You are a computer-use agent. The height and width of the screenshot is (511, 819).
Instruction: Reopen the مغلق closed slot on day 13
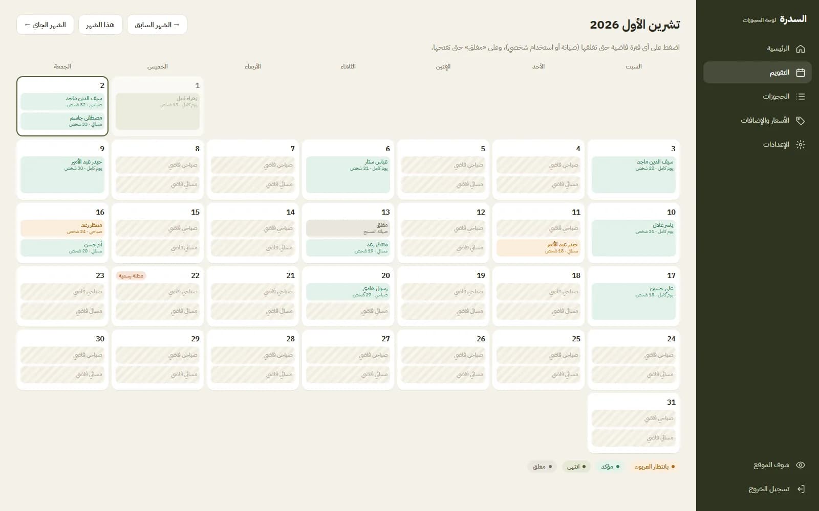[x=348, y=228]
